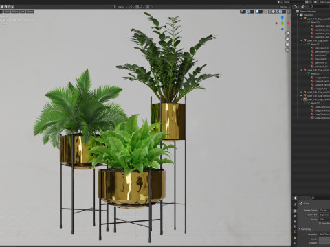Switch to wireframe shading

point(270,12)
